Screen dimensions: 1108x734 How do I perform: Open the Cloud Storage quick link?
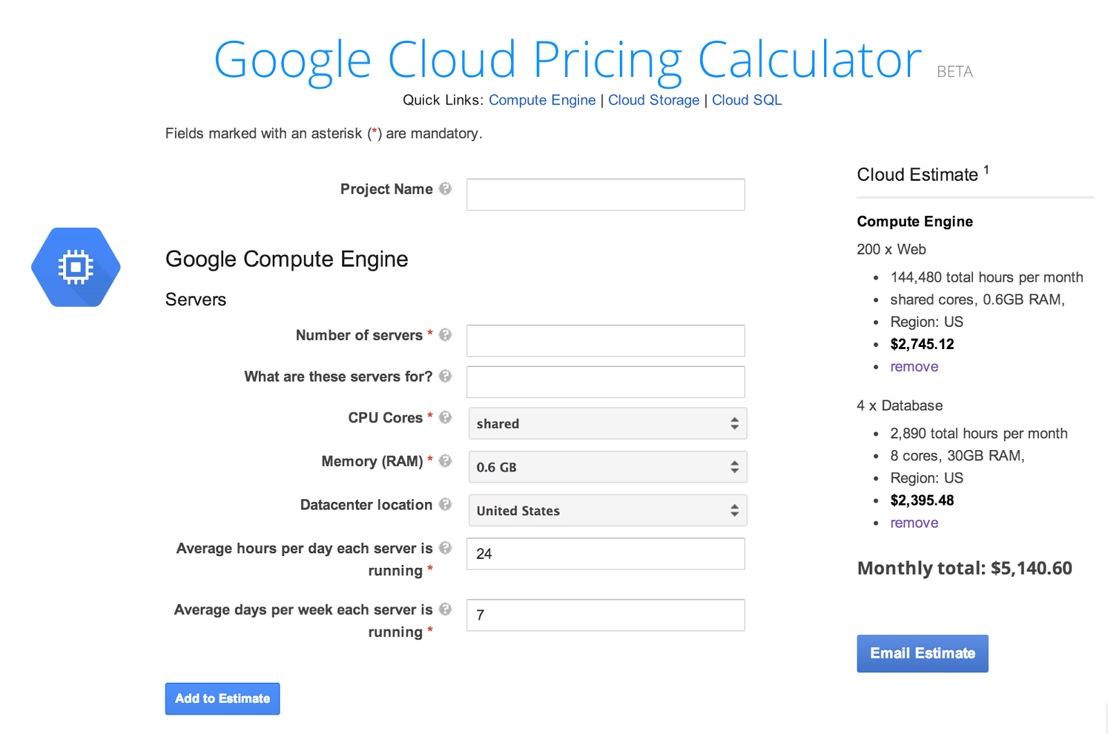click(x=654, y=100)
